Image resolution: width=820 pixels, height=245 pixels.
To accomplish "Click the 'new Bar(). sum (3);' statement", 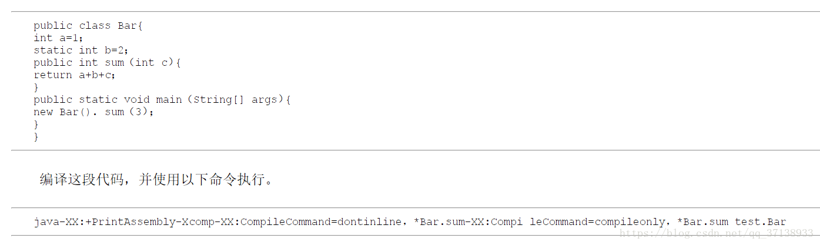I will click(93, 112).
